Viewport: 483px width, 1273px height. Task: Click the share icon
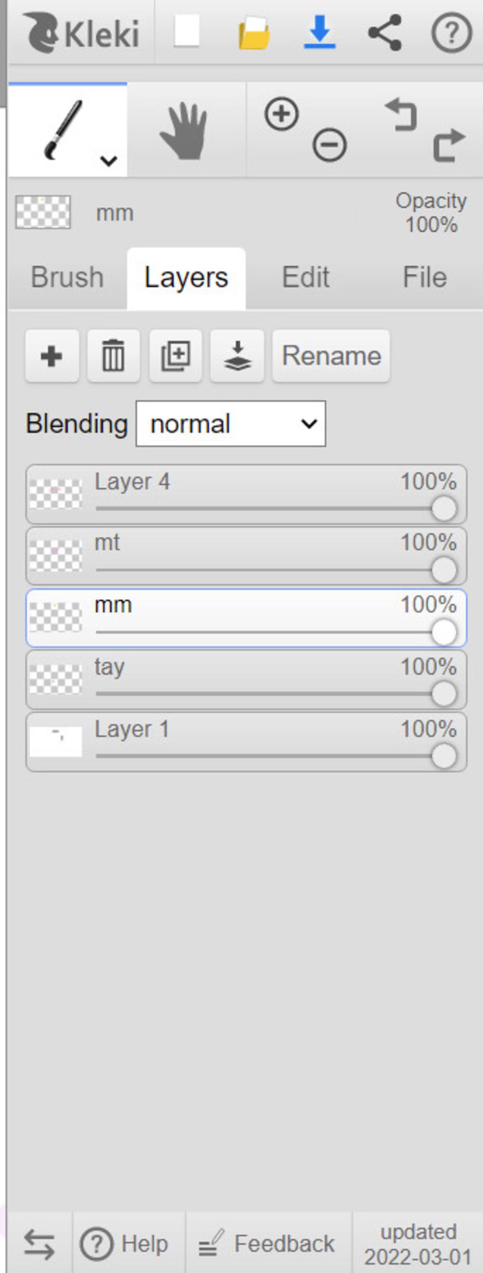pos(385,33)
